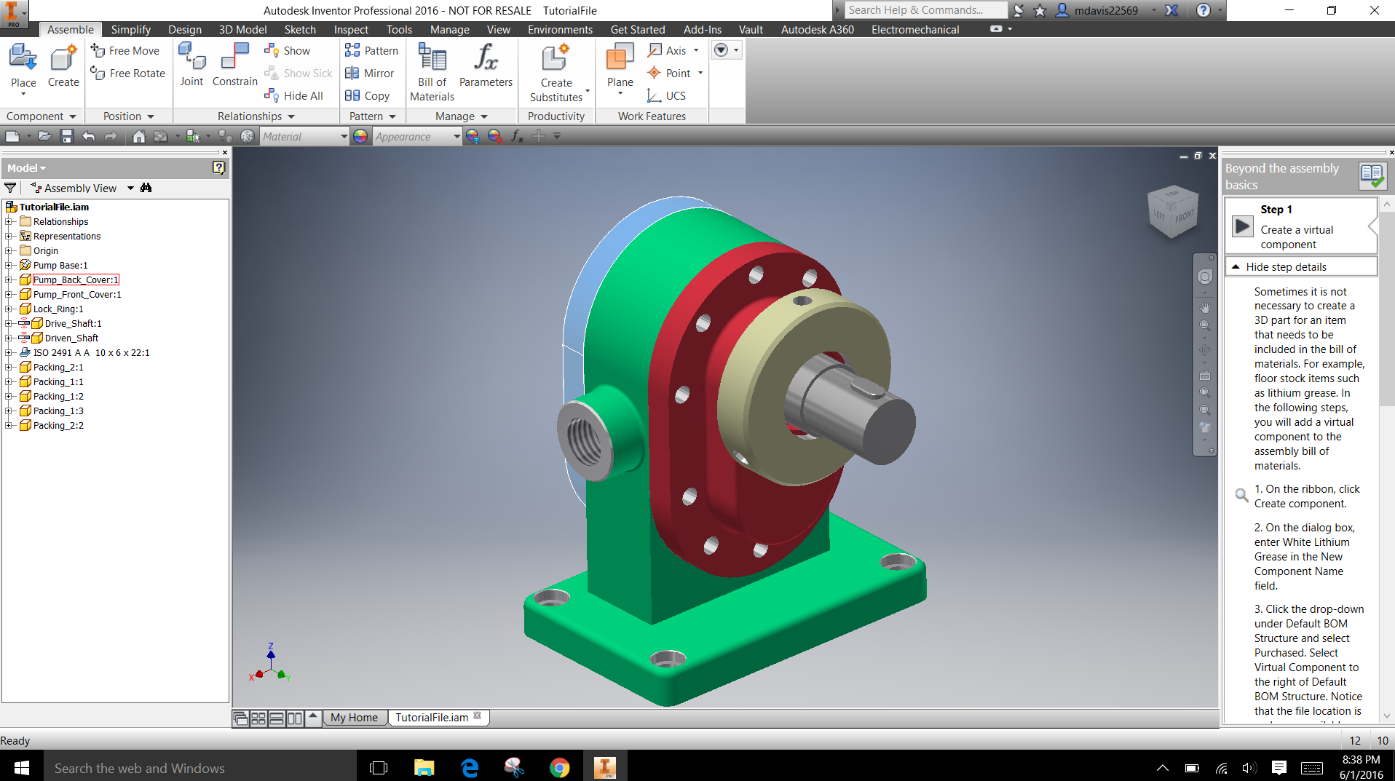The height and width of the screenshot is (781, 1395).
Task: Open the Inspect ribbon tab
Action: coord(351,29)
